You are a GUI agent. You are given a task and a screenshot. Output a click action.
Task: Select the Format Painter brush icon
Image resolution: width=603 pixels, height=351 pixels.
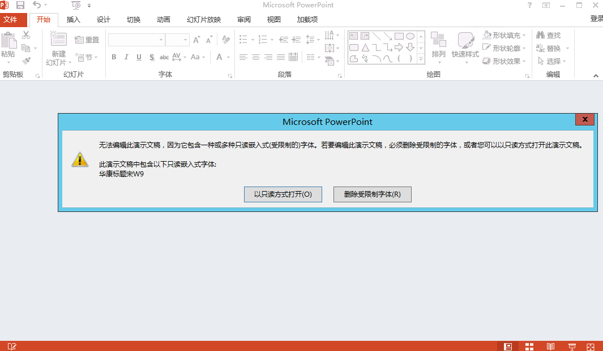point(26,60)
